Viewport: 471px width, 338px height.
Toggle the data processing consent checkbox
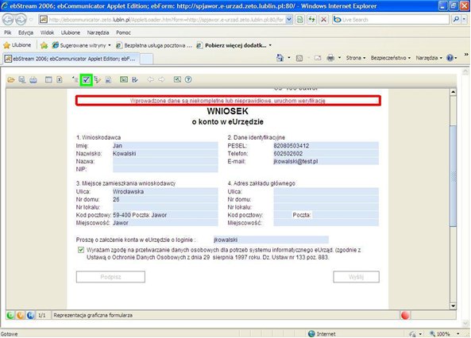point(81,250)
